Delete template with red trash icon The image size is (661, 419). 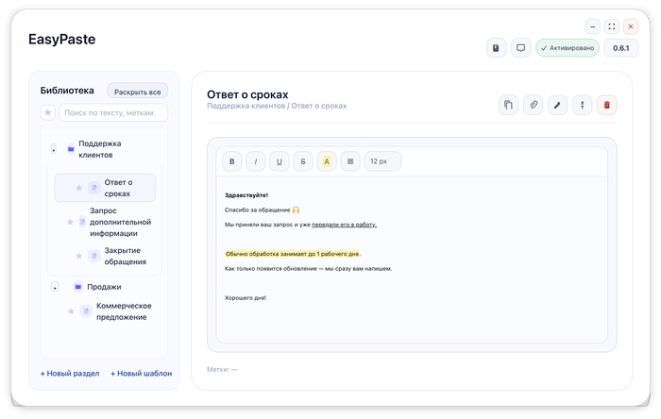coord(607,106)
